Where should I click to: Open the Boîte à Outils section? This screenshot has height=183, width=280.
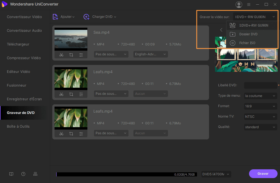[x=18, y=126]
